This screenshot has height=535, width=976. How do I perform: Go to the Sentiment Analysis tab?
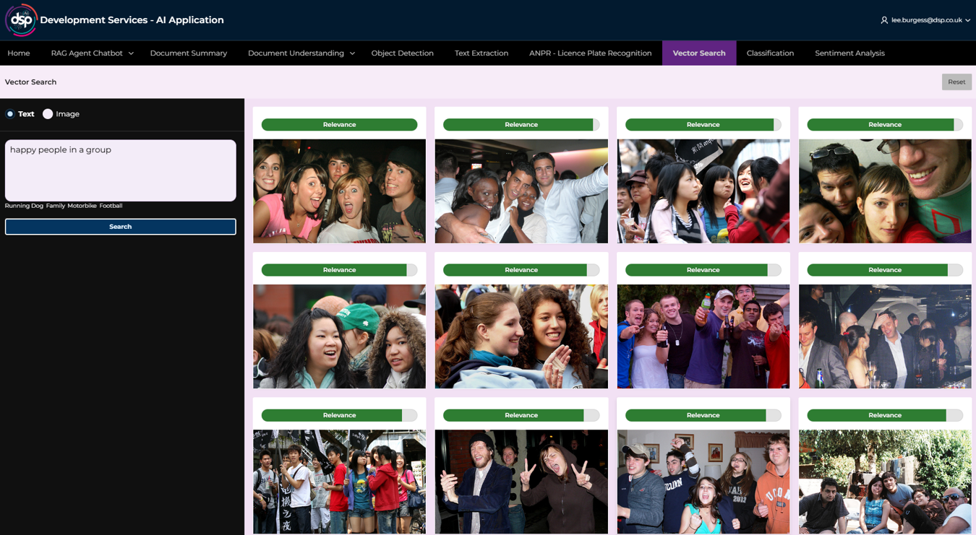(x=849, y=53)
